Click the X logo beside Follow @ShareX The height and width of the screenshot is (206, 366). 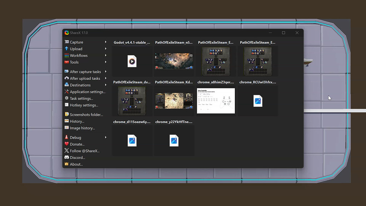(x=66, y=151)
